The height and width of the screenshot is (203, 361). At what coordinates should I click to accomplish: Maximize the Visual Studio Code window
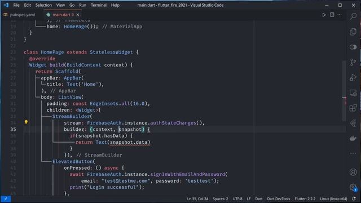pyautogui.click(x=340, y=5)
